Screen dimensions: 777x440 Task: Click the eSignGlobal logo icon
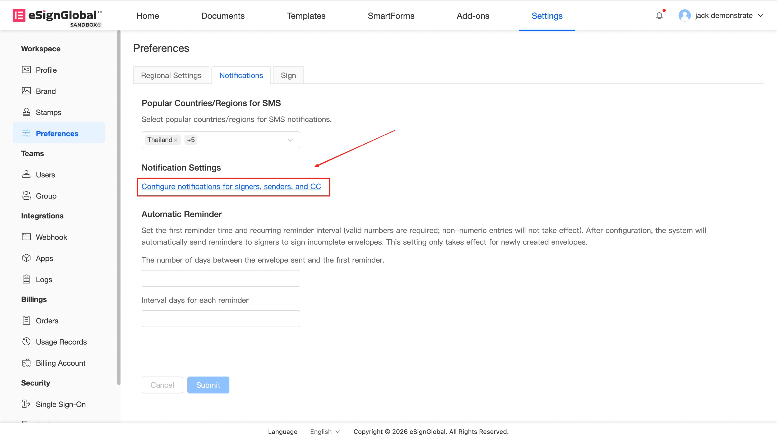pyautogui.click(x=19, y=15)
